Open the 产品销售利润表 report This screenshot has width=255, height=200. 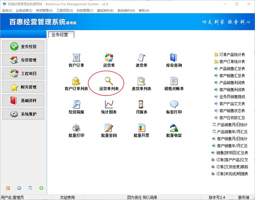click(229, 83)
